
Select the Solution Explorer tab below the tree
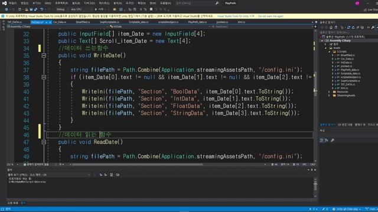(x=327, y=124)
